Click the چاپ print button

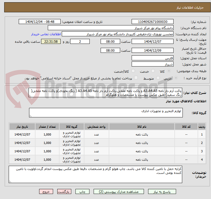pos(82,192)
